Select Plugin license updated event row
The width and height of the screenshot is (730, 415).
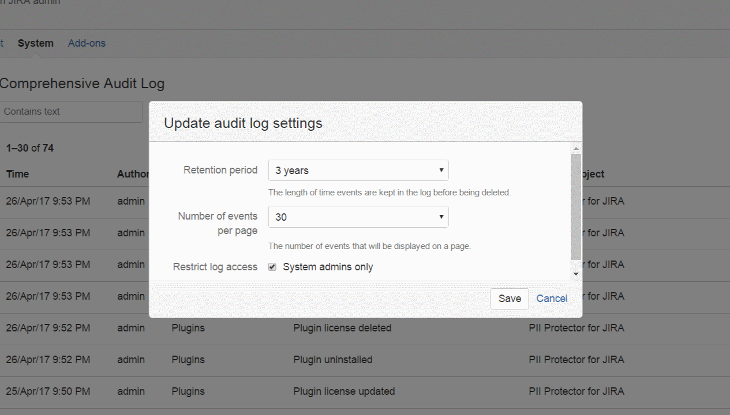pos(344,391)
